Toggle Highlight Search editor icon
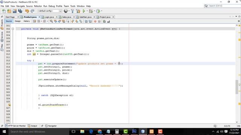 click(64, 21)
